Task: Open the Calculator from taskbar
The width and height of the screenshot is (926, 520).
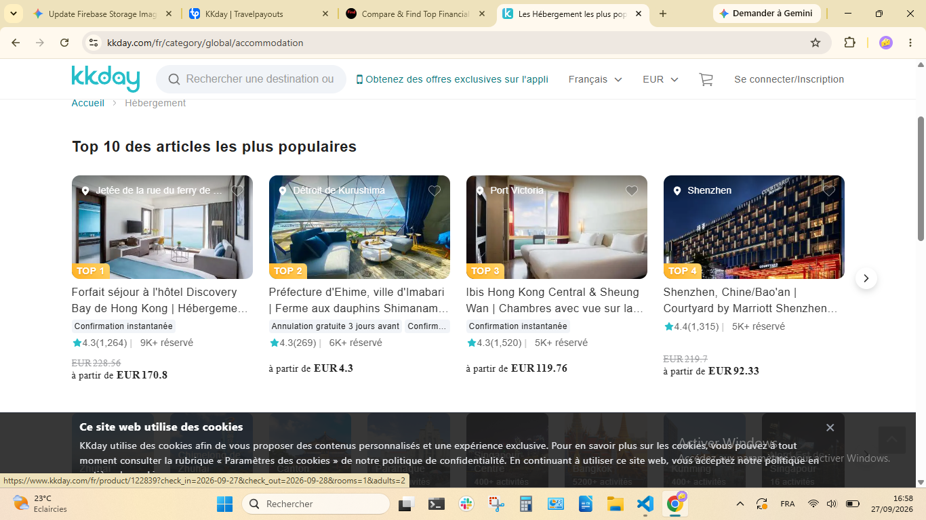Action: pos(525,504)
